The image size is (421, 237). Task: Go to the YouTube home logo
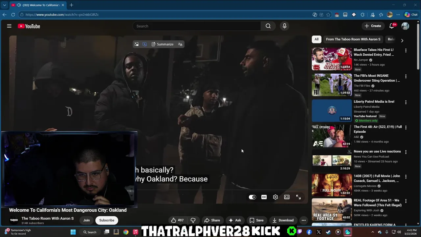[29, 26]
